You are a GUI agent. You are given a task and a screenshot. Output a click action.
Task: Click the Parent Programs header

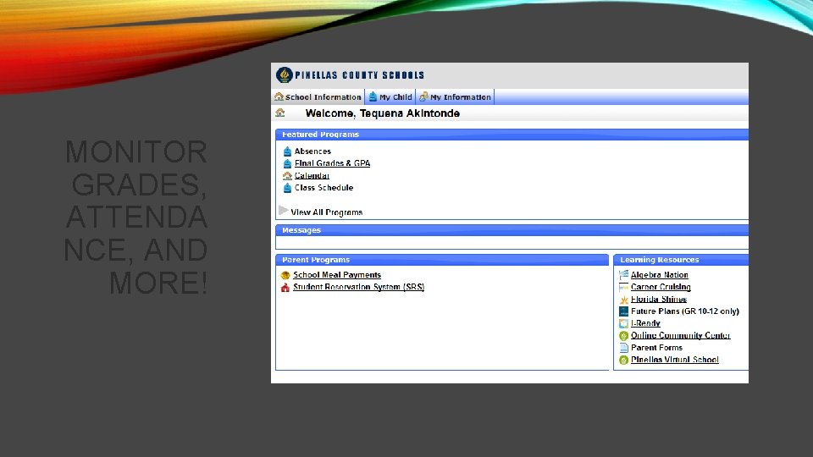(x=442, y=260)
